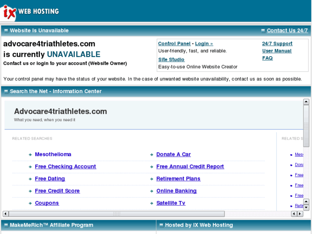Open the Contact Us 24/7 link
Screen dimensions: 312x234
tap(287, 30)
